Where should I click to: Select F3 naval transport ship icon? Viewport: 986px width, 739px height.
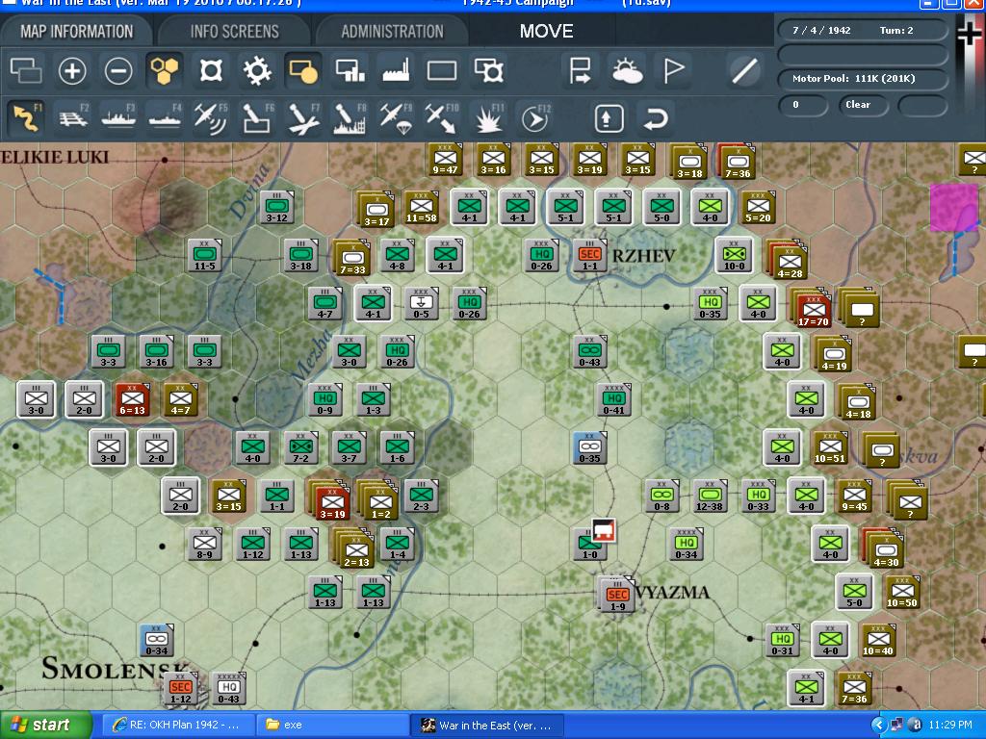point(118,117)
